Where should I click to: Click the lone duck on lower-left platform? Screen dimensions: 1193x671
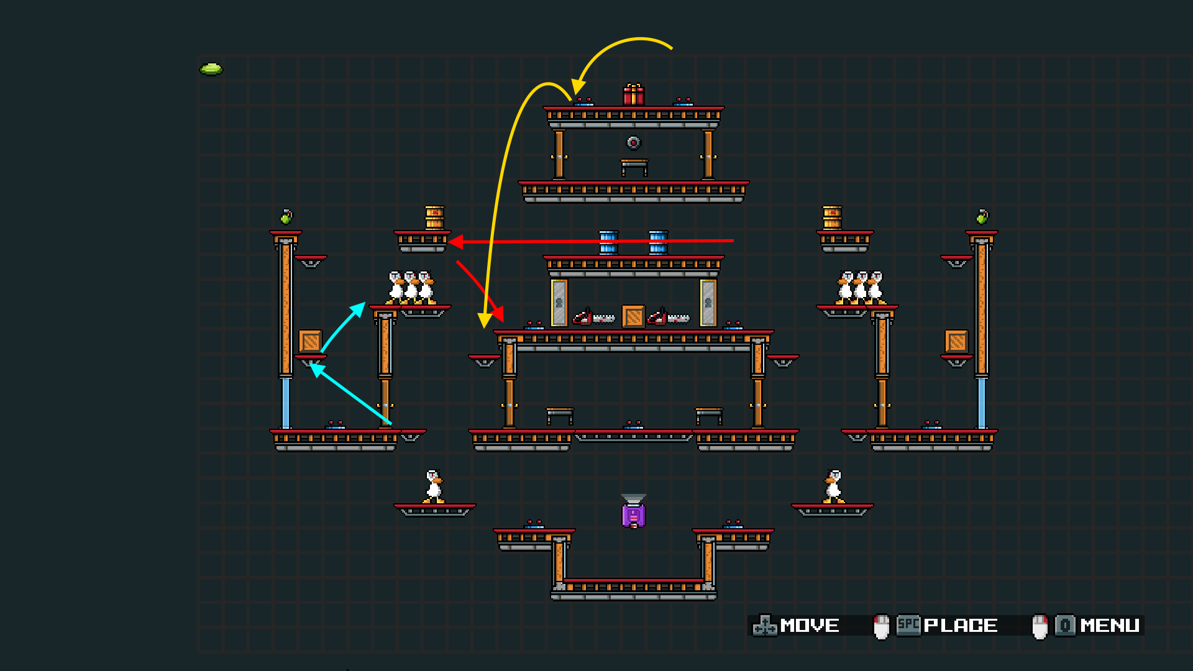tap(434, 486)
